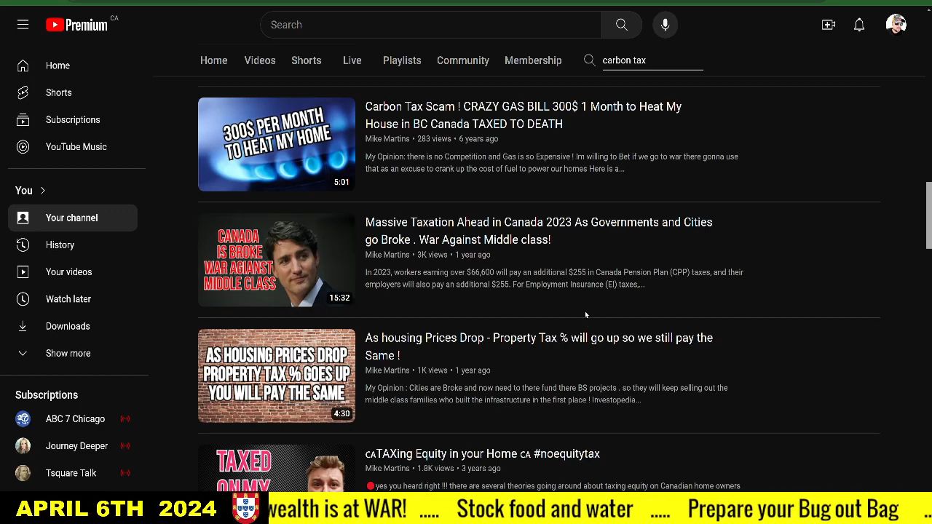Open Shorts in the sidebar
The height and width of the screenshot is (524, 932).
pyautogui.click(x=58, y=92)
